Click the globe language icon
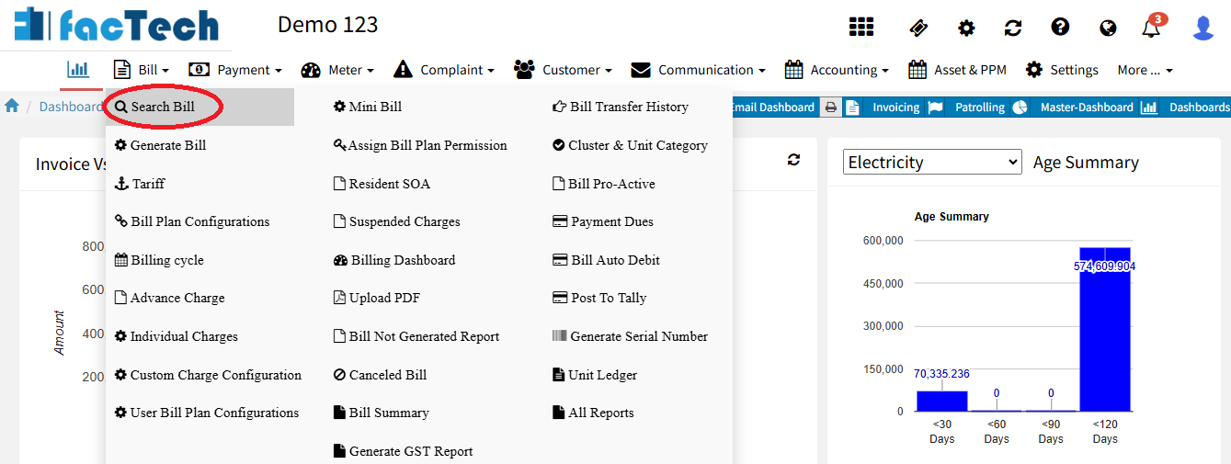Screen dimensions: 1231x464 tap(1108, 28)
